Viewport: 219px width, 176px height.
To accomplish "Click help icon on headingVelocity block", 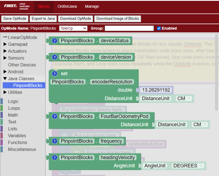I will [55, 157].
